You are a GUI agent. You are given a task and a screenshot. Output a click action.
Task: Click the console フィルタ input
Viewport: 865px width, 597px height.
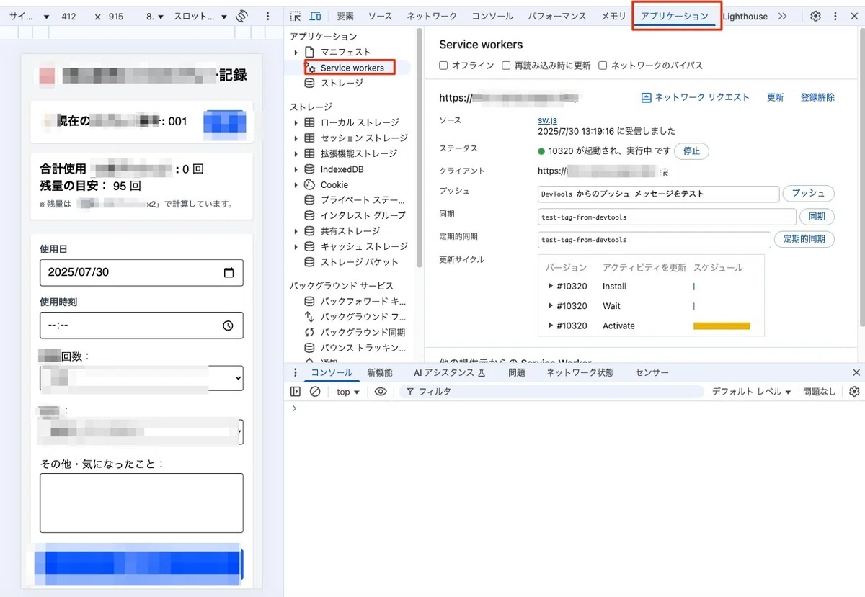tap(551, 392)
